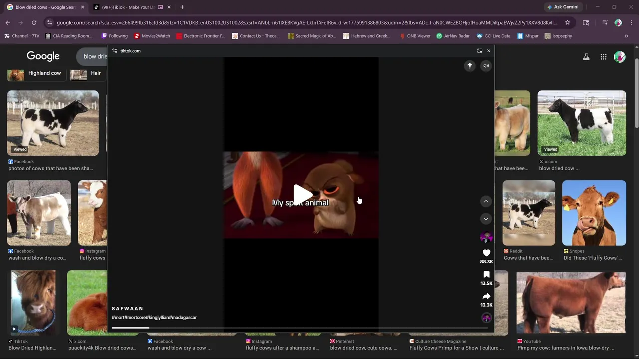Viewport: 639px width, 359px height.
Task: Open the extensions icon in the toolbar
Action: tap(586, 23)
